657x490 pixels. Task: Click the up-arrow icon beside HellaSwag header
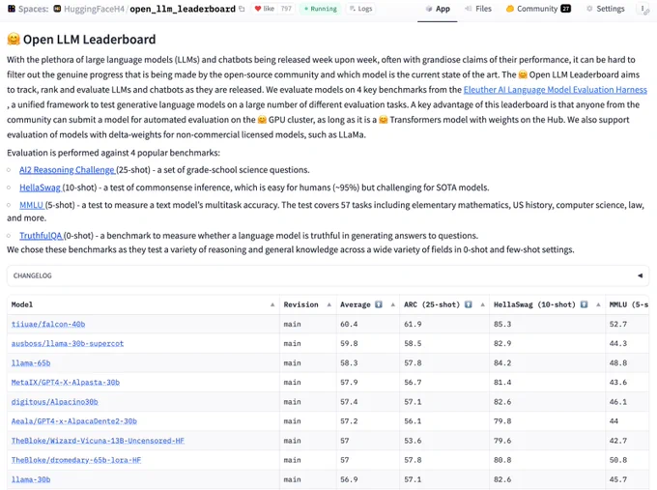584,304
